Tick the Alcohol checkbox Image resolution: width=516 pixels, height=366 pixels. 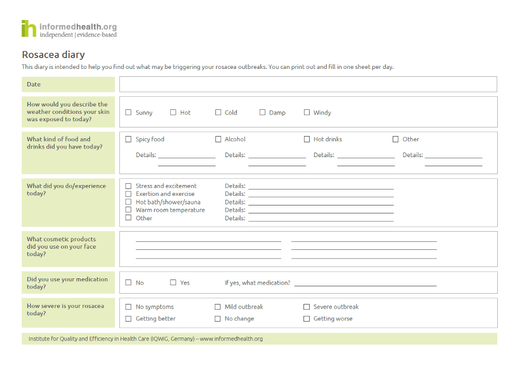218,139
